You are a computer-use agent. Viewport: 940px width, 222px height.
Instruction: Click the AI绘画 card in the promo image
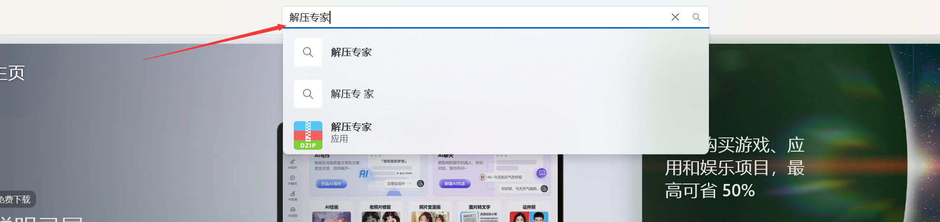pos(332,212)
